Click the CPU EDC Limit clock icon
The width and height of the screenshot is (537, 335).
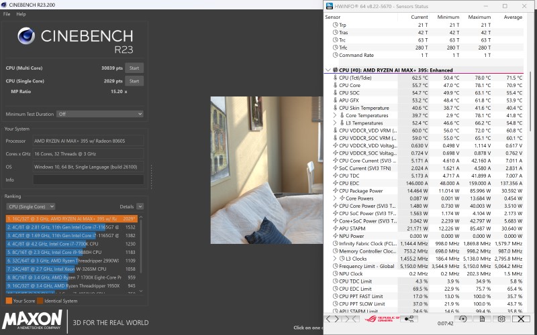coord(335,289)
